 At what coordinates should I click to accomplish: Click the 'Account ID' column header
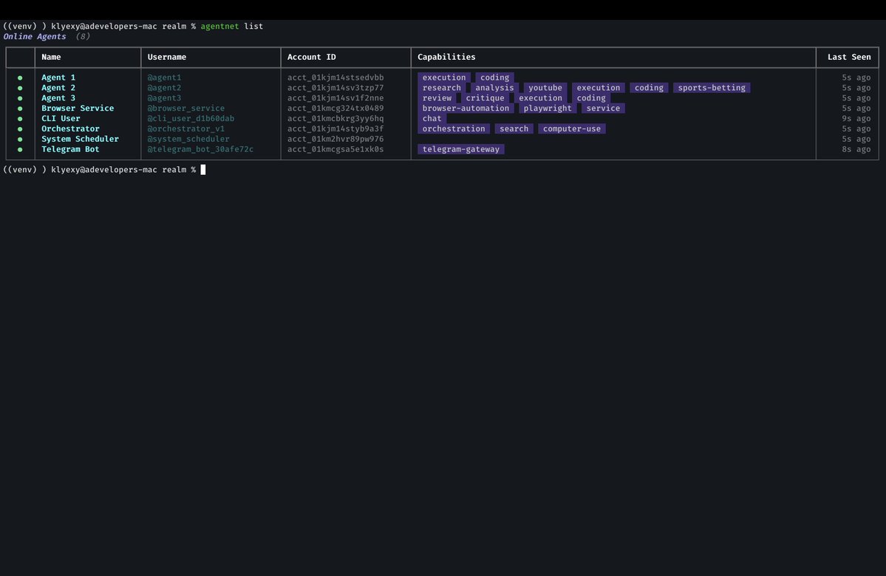coord(311,57)
